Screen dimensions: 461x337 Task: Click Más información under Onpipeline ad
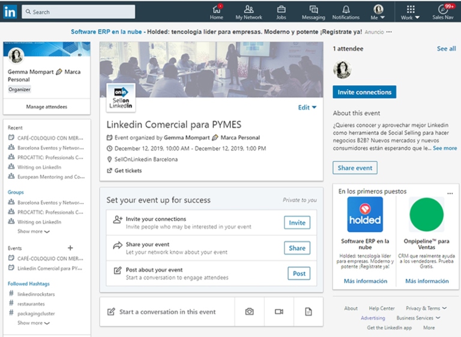[x=427, y=281]
